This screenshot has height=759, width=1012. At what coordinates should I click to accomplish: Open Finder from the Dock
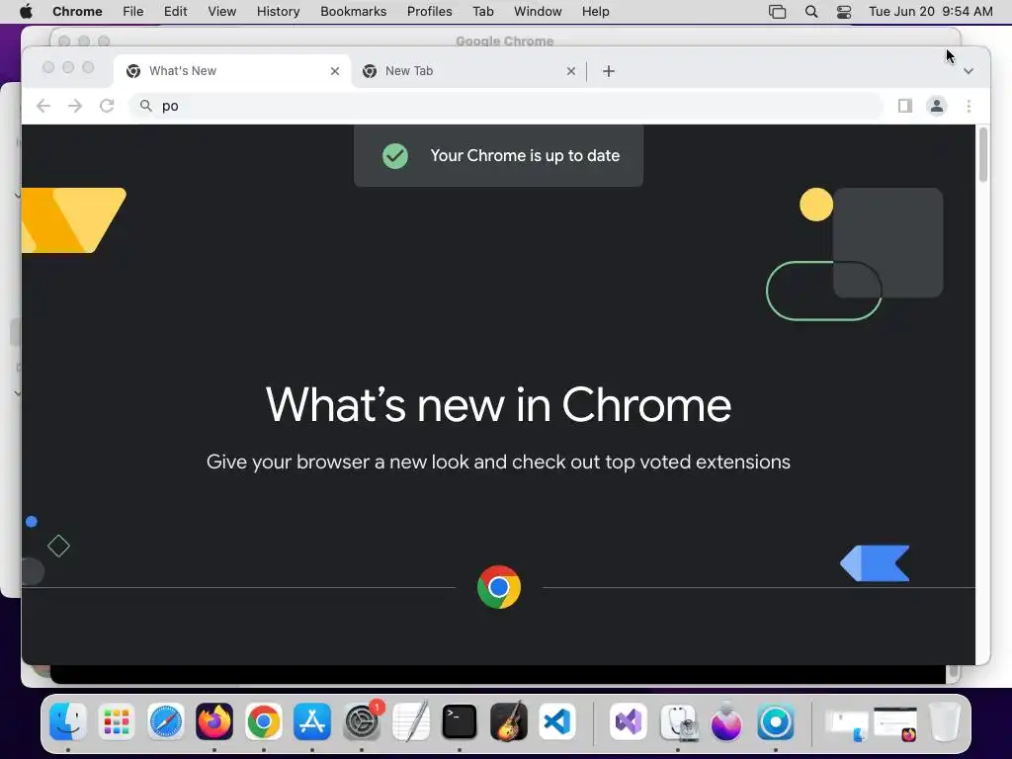[68, 721]
